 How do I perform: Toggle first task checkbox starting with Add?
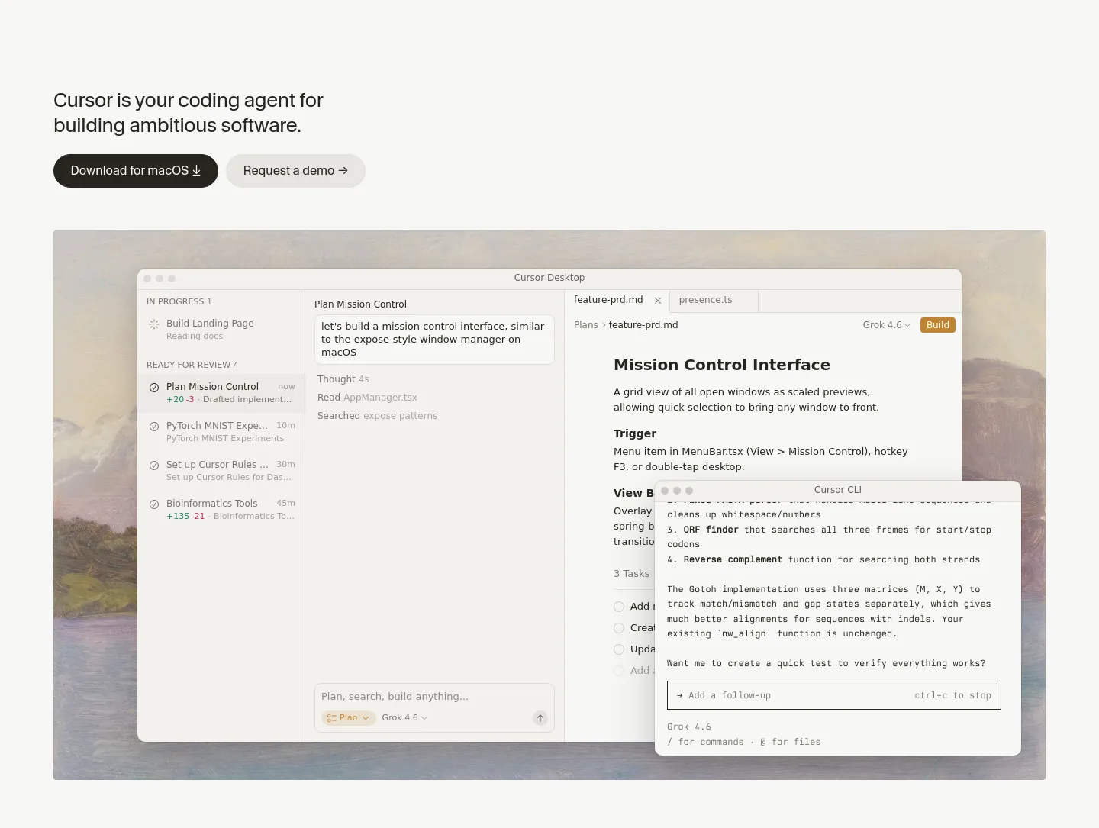pyautogui.click(x=619, y=607)
